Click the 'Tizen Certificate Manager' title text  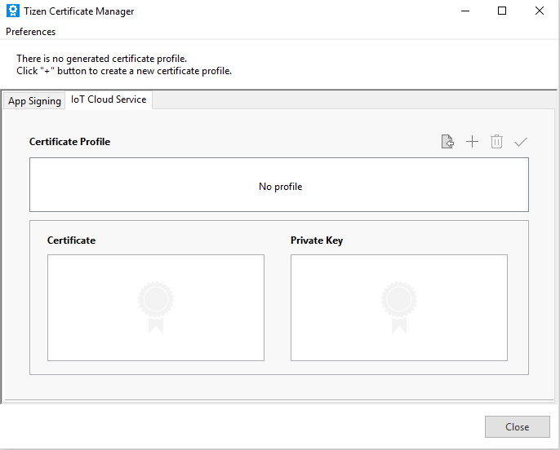pos(79,11)
